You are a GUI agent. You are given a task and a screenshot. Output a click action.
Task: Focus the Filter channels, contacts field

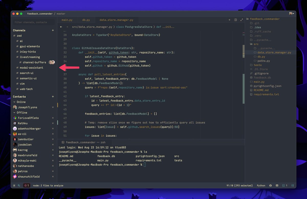[34, 22]
